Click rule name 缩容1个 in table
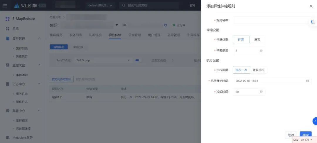Image resolution: width=317 pixels, height=143 pixels. point(57,97)
